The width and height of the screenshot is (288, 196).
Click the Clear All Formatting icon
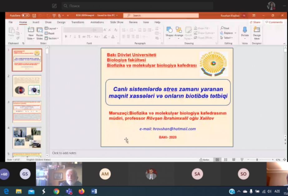point(116,30)
